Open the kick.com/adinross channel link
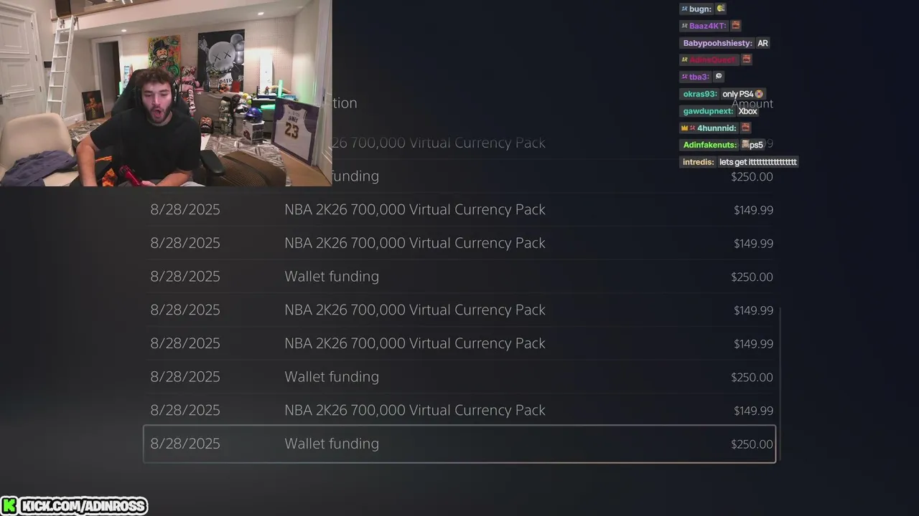919x516 pixels. (84, 506)
